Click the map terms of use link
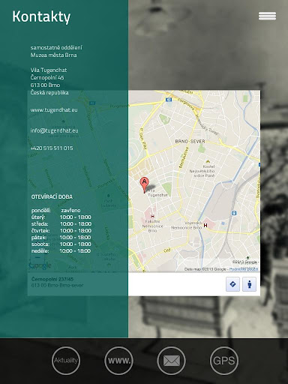 click(244, 269)
